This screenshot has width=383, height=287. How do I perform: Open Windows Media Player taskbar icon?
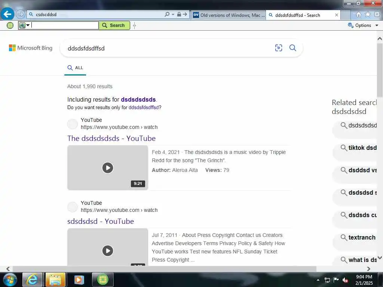79,280
